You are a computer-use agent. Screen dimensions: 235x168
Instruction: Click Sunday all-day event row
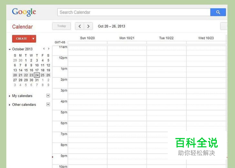point(88,43)
